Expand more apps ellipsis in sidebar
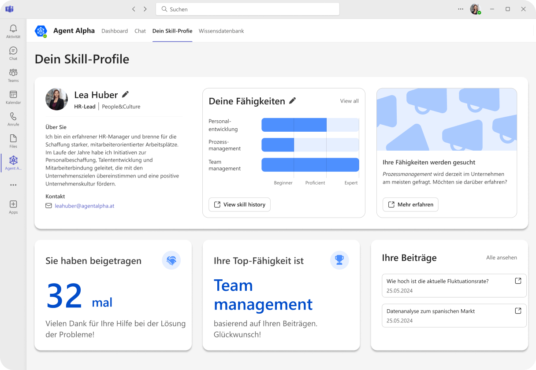This screenshot has width=536, height=370. [13, 185]
